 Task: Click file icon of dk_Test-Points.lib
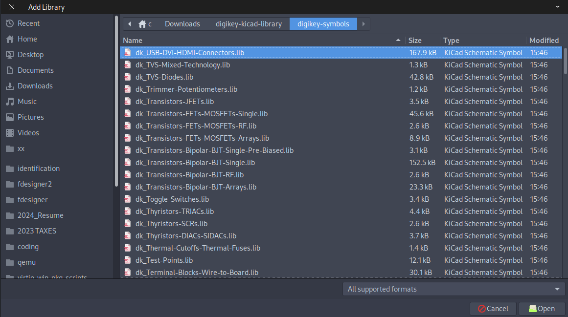(x=127, y=260)
